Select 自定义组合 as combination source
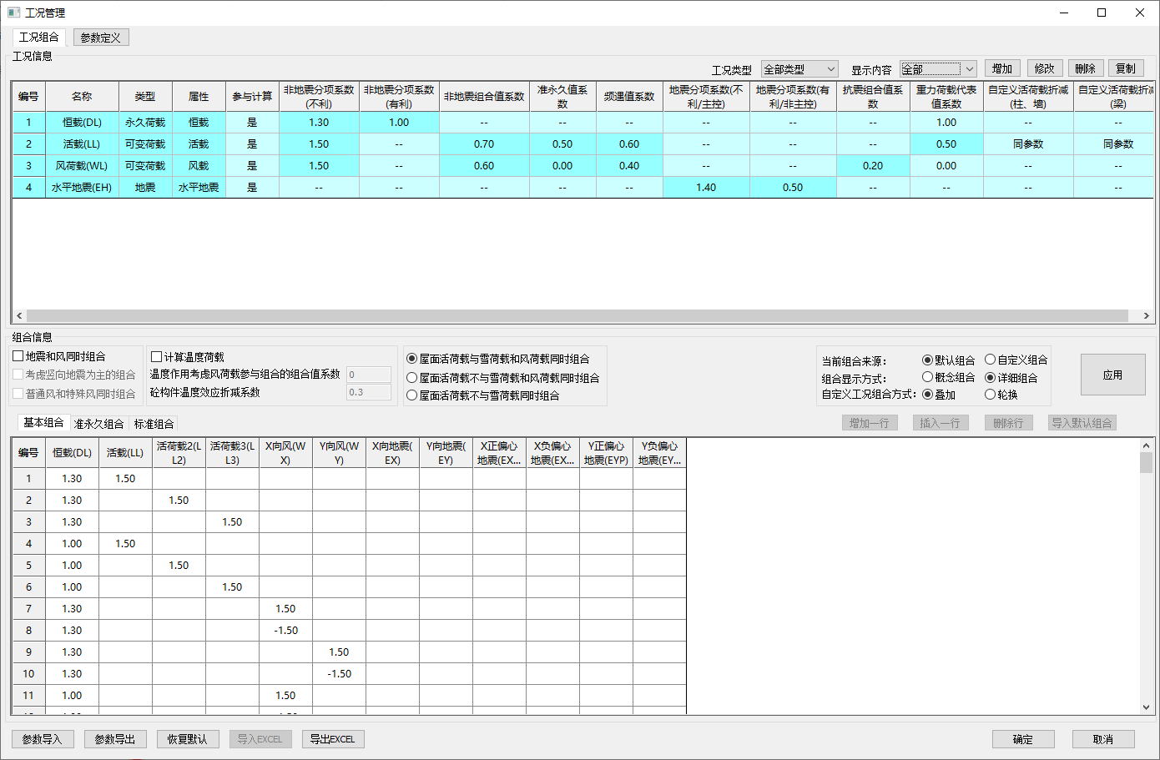This screenshot has width=1160, height=760. (991, 360)
